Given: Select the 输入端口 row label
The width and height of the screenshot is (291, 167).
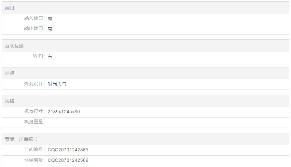Looking at the screenshot, I should (x=34, y=19).
